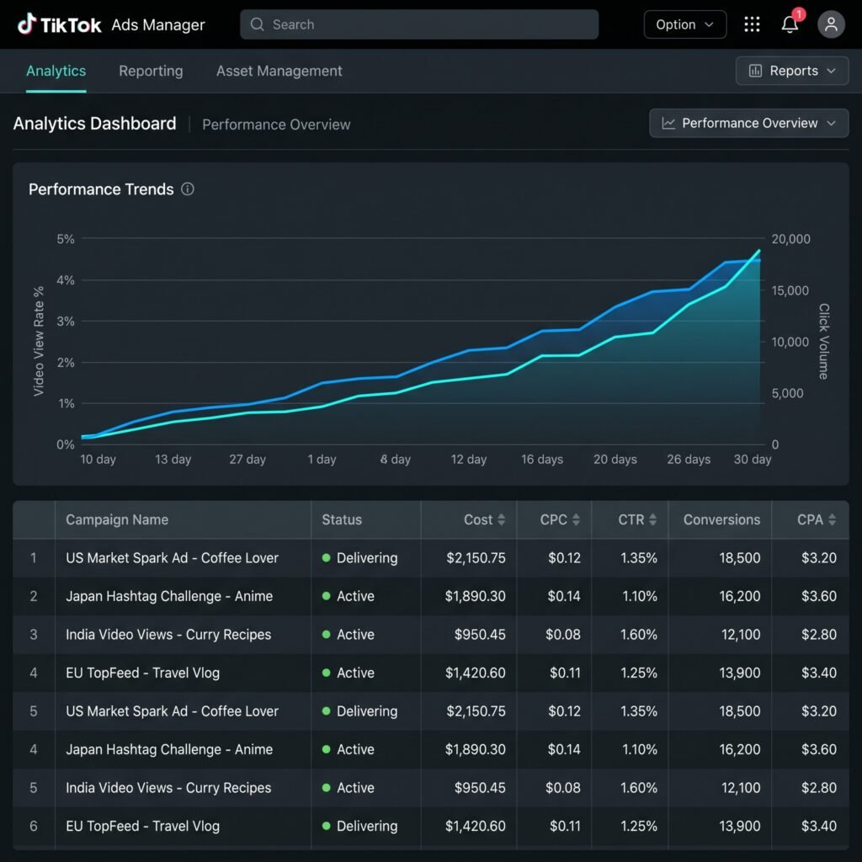Sort table by CPC column arrows

(576, 519)
